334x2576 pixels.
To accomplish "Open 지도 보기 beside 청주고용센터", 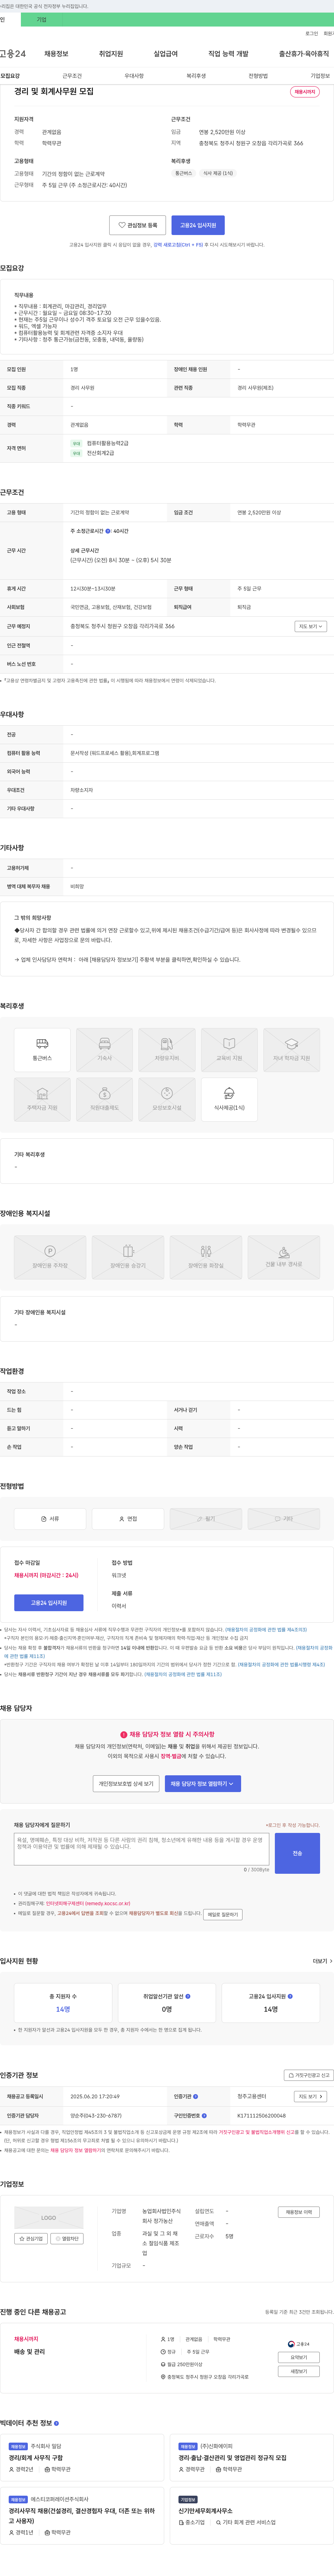I will pos(310,2096).
